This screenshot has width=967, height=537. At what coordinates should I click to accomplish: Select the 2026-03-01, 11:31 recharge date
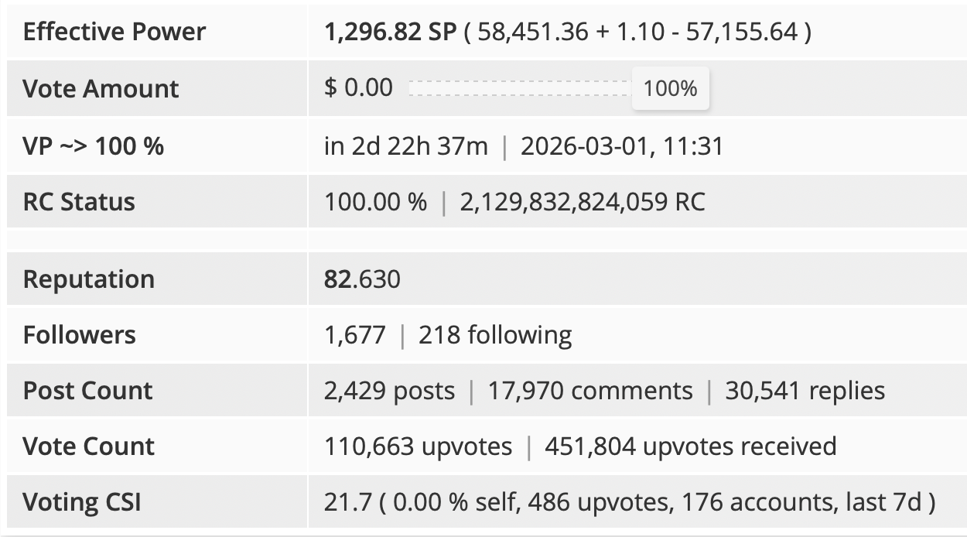(622, 145)
